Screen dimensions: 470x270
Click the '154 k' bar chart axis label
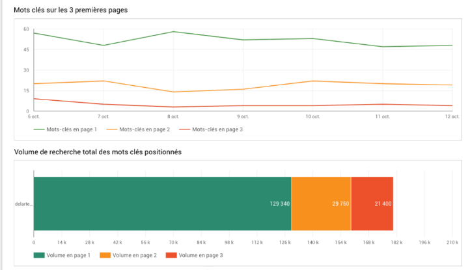pyautogui.click(x=341, y=243)
